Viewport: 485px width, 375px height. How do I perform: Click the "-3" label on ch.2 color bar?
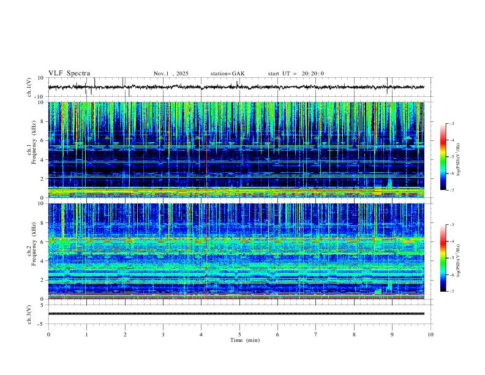[451, 225]
